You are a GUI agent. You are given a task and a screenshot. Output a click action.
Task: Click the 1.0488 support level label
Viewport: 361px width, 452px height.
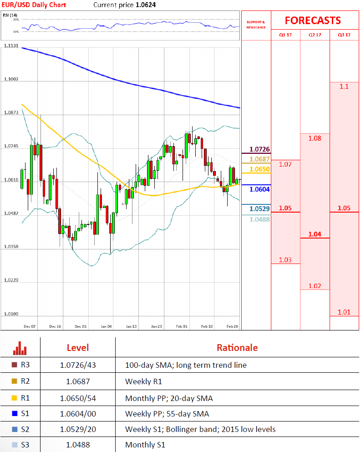click(259, 219)
